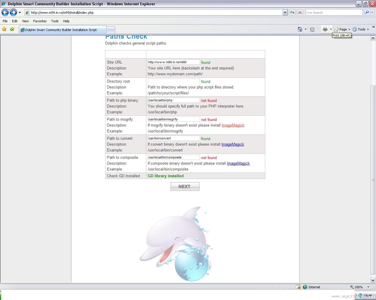The height and width of the screenshot is (300, 376).
Task: Click the scrollbar down arrow
Action: click(x=373, y=280)
